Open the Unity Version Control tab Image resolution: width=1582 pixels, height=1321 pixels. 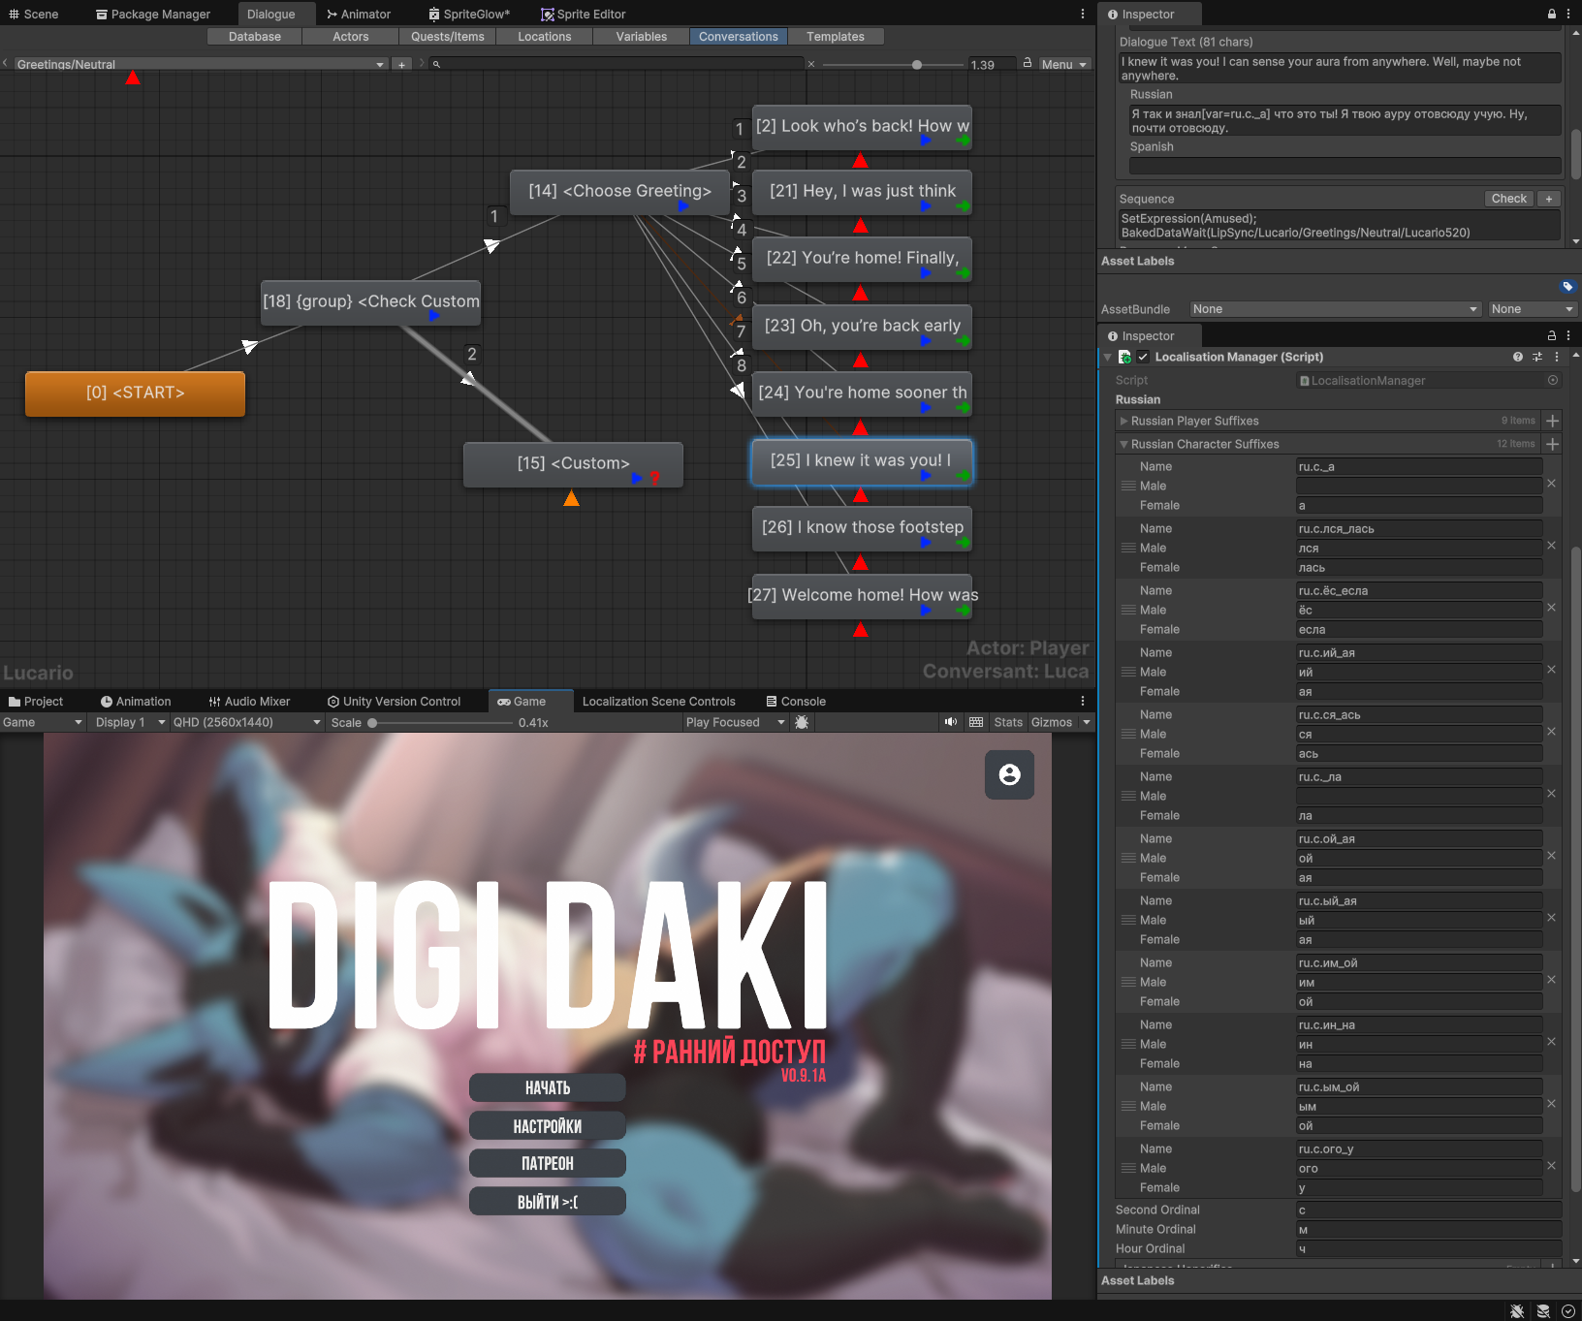click(x=394, y=702)
